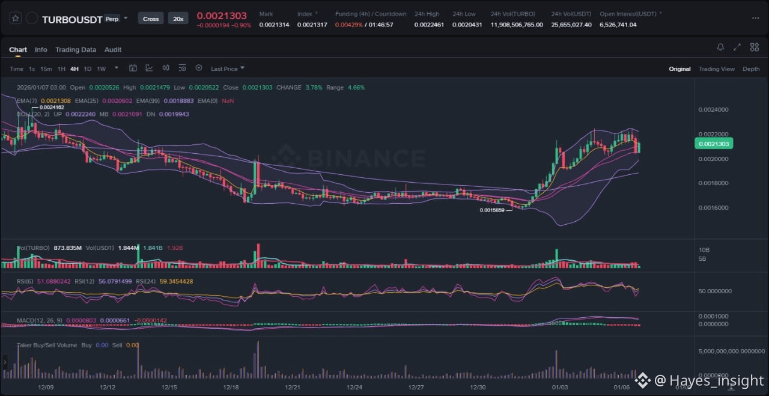Click the coin logo circle beside TURBOUSDT
This screenshot has width=769, height=396.
[x=32, y=19]
